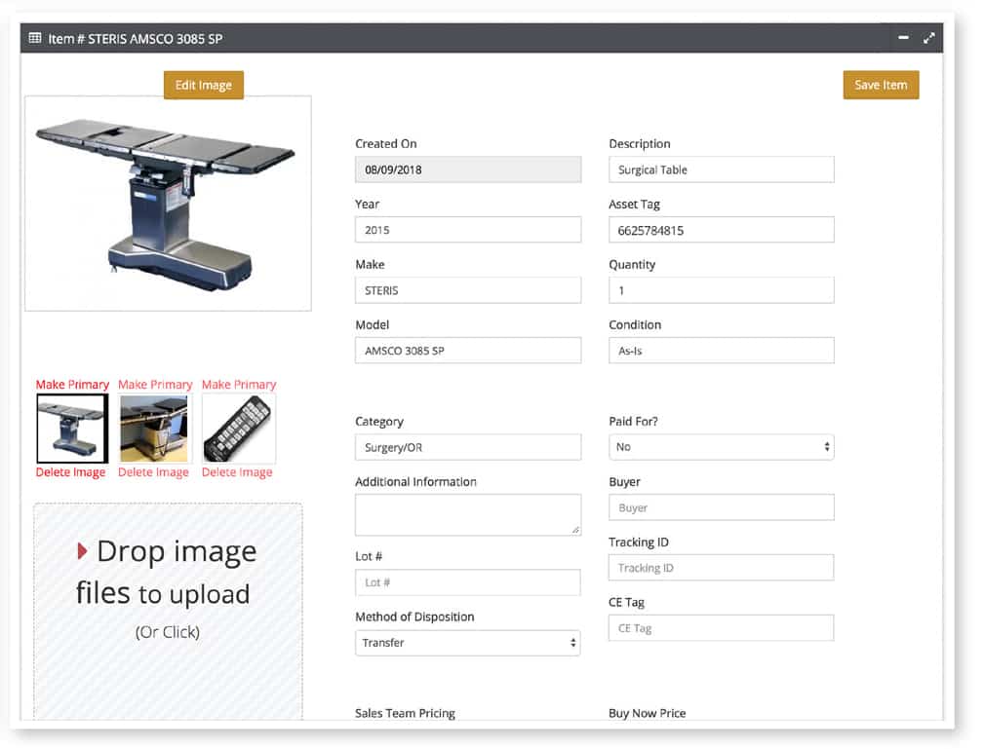Click the Category field showing Surgery/OR

click(x=468, y=447)
